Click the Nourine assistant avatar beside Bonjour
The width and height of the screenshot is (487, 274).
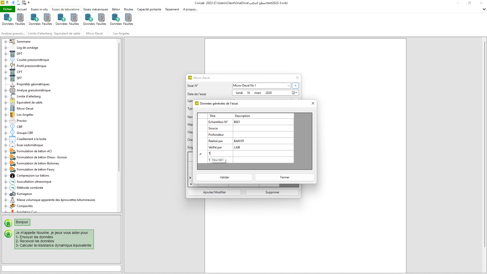point(8,223)
